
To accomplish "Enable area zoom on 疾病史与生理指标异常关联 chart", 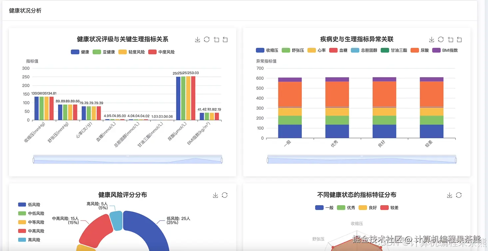I will (x=450, y=40).
